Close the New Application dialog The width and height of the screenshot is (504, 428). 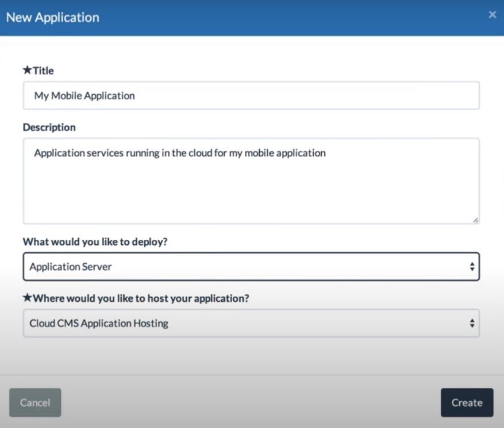(493, 15)
